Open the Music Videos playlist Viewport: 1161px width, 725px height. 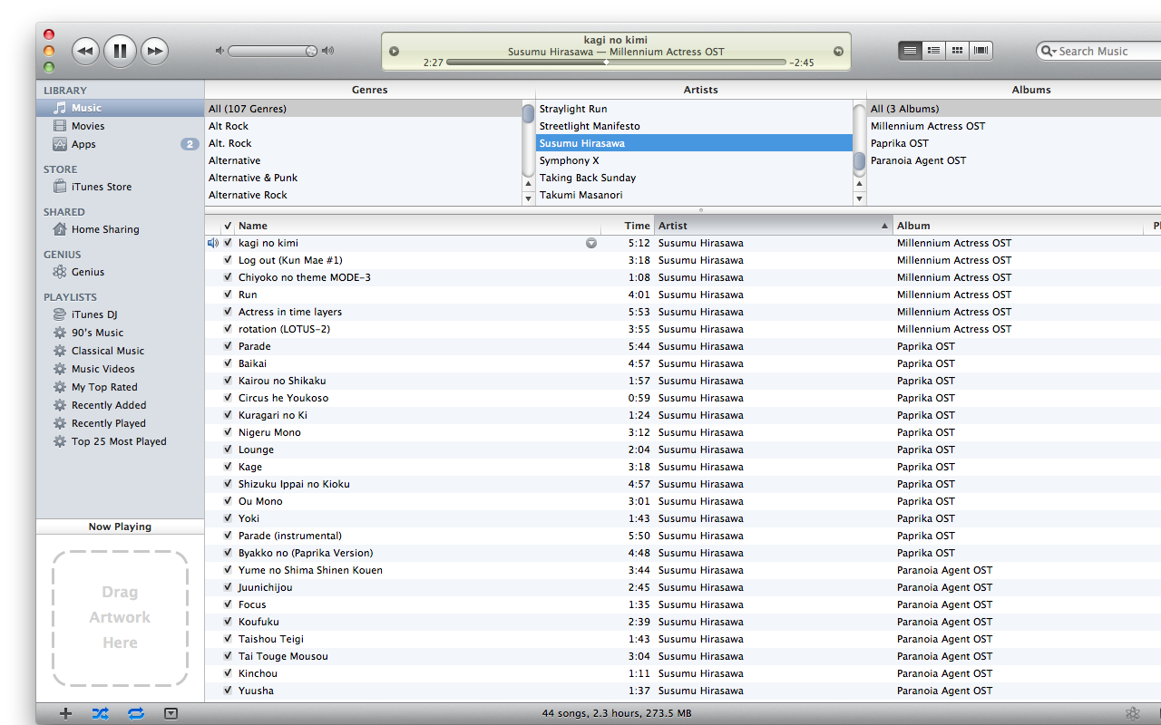click(120, 369)
